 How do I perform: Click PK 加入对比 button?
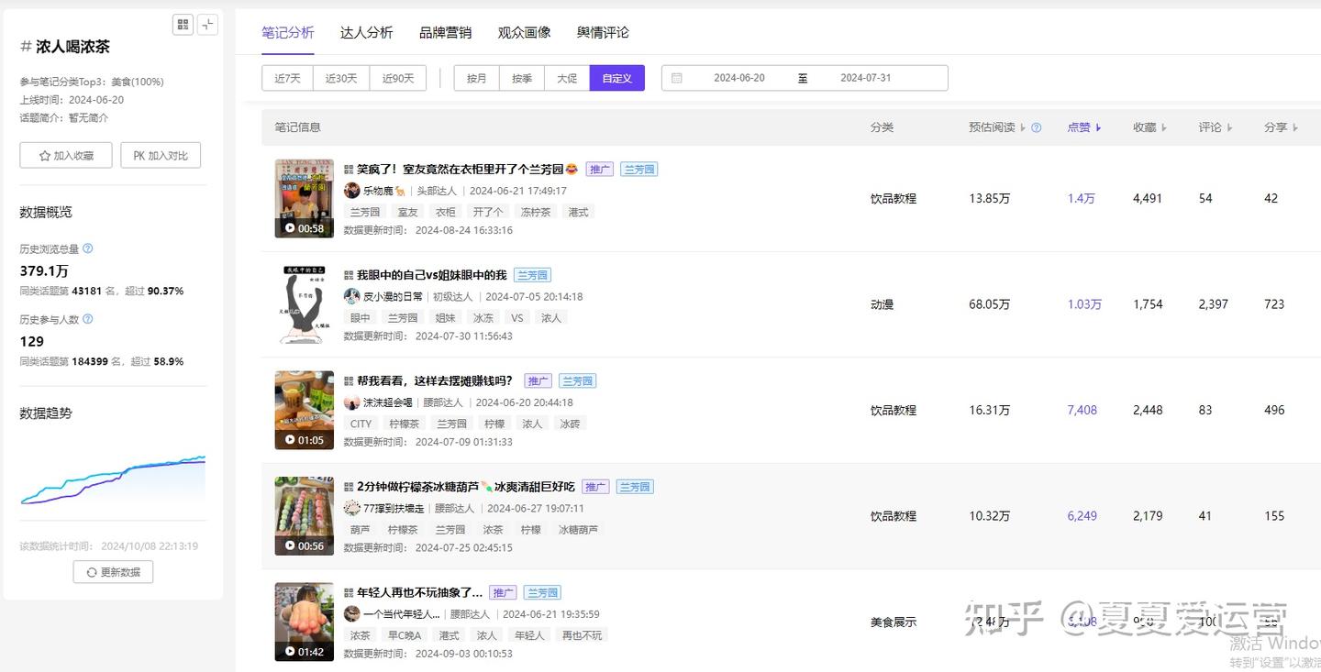click(x=161, y=156)
